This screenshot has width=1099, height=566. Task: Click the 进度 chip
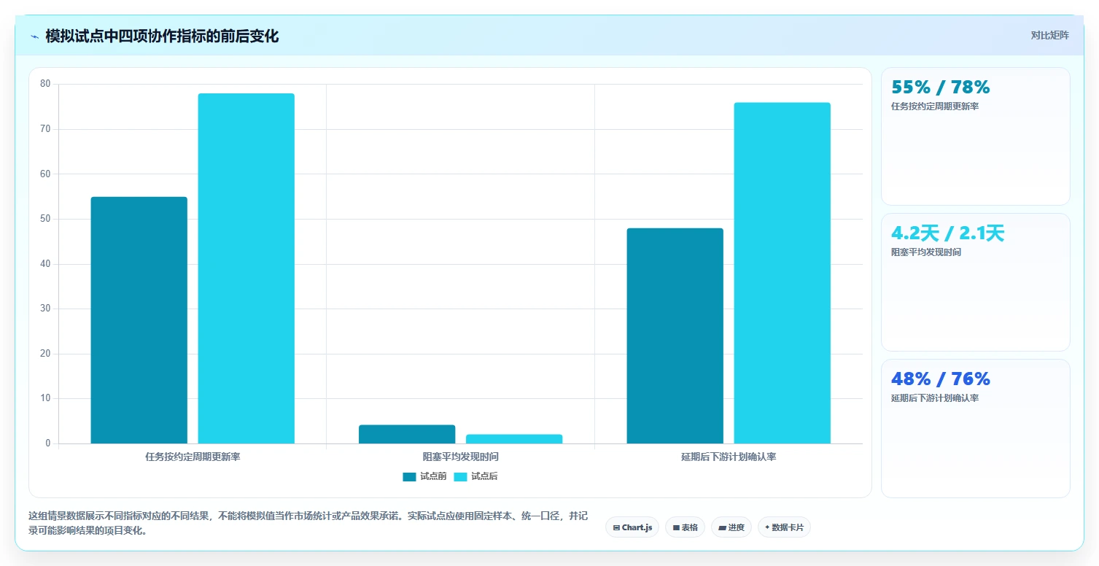[x=731, y=527]
